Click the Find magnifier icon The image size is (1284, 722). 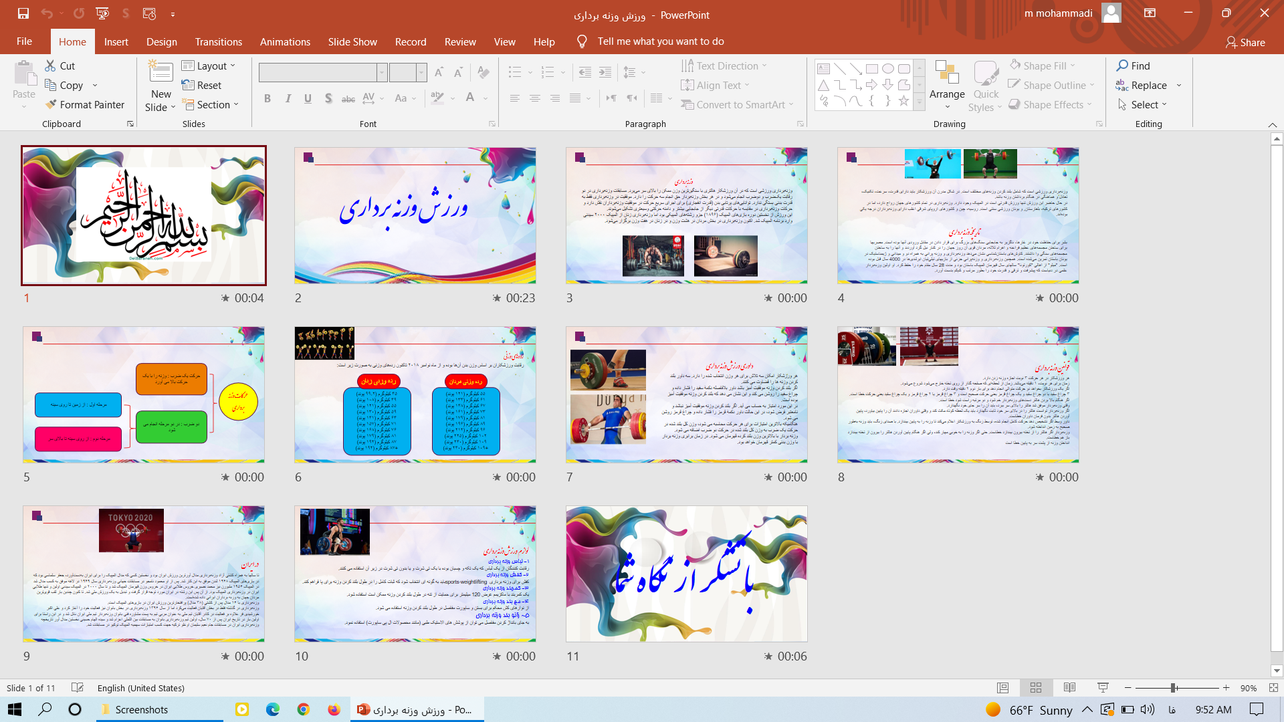[1122, 66]
